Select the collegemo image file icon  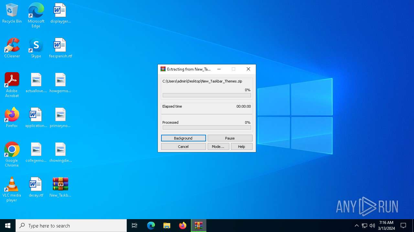coord(36,152)
